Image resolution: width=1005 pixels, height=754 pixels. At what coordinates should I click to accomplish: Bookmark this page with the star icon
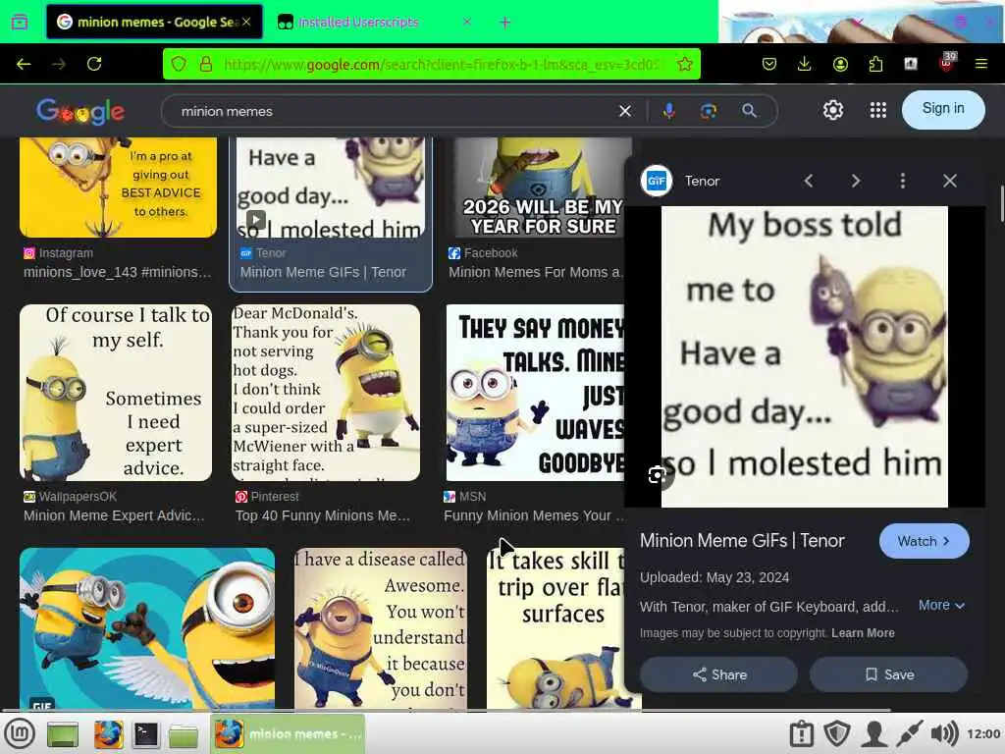(x=684, y=64)
